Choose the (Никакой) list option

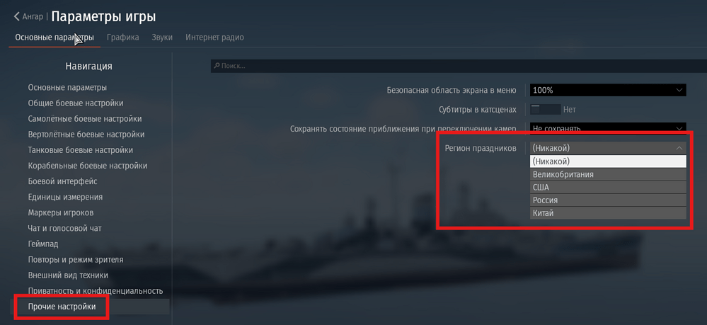point(608,161)
